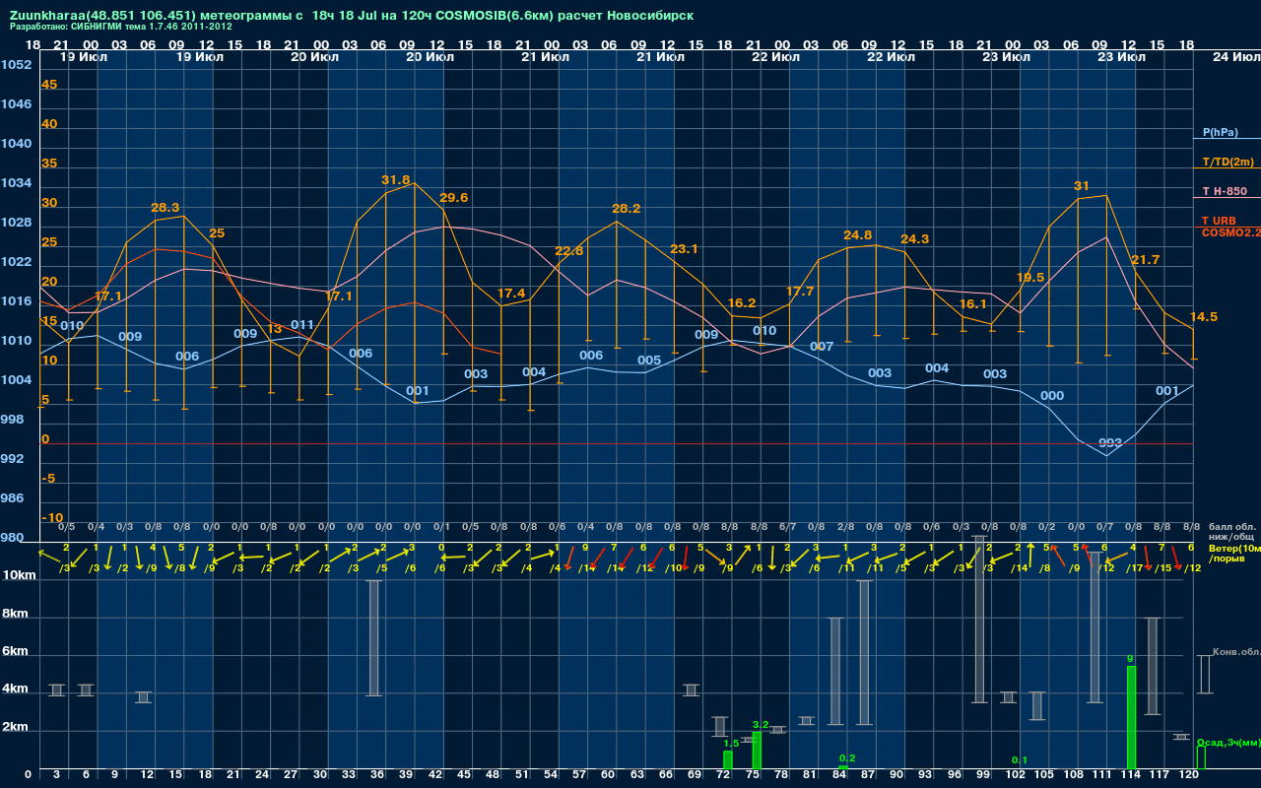Click the green precipitation bar labeled 3.2
This screenshot has width=1261, height=788.
tap(757, 751)
